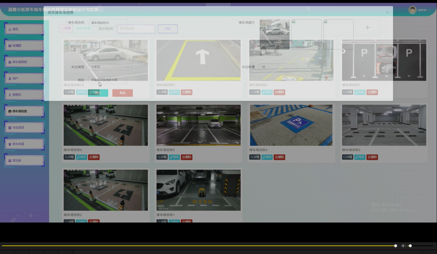This screenshot has width=437, height=254.
Task: Open the 停车场名称6 parking photo
Action: point(106,125)
